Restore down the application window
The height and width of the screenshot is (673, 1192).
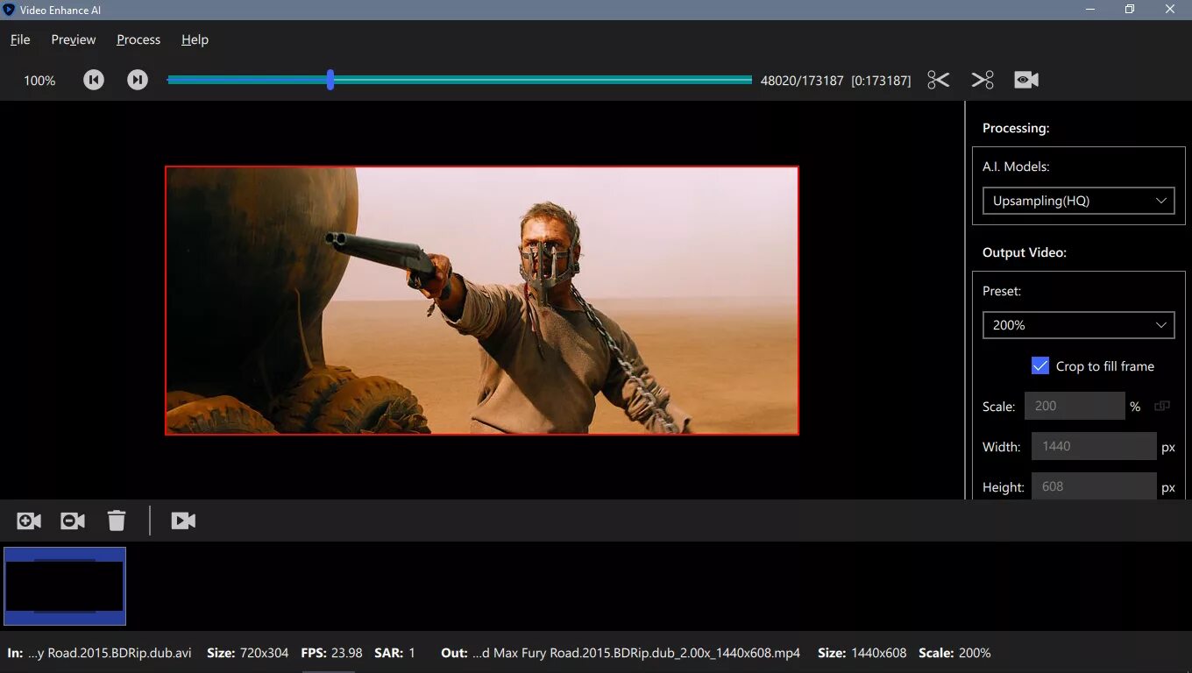pos(1130,10)
